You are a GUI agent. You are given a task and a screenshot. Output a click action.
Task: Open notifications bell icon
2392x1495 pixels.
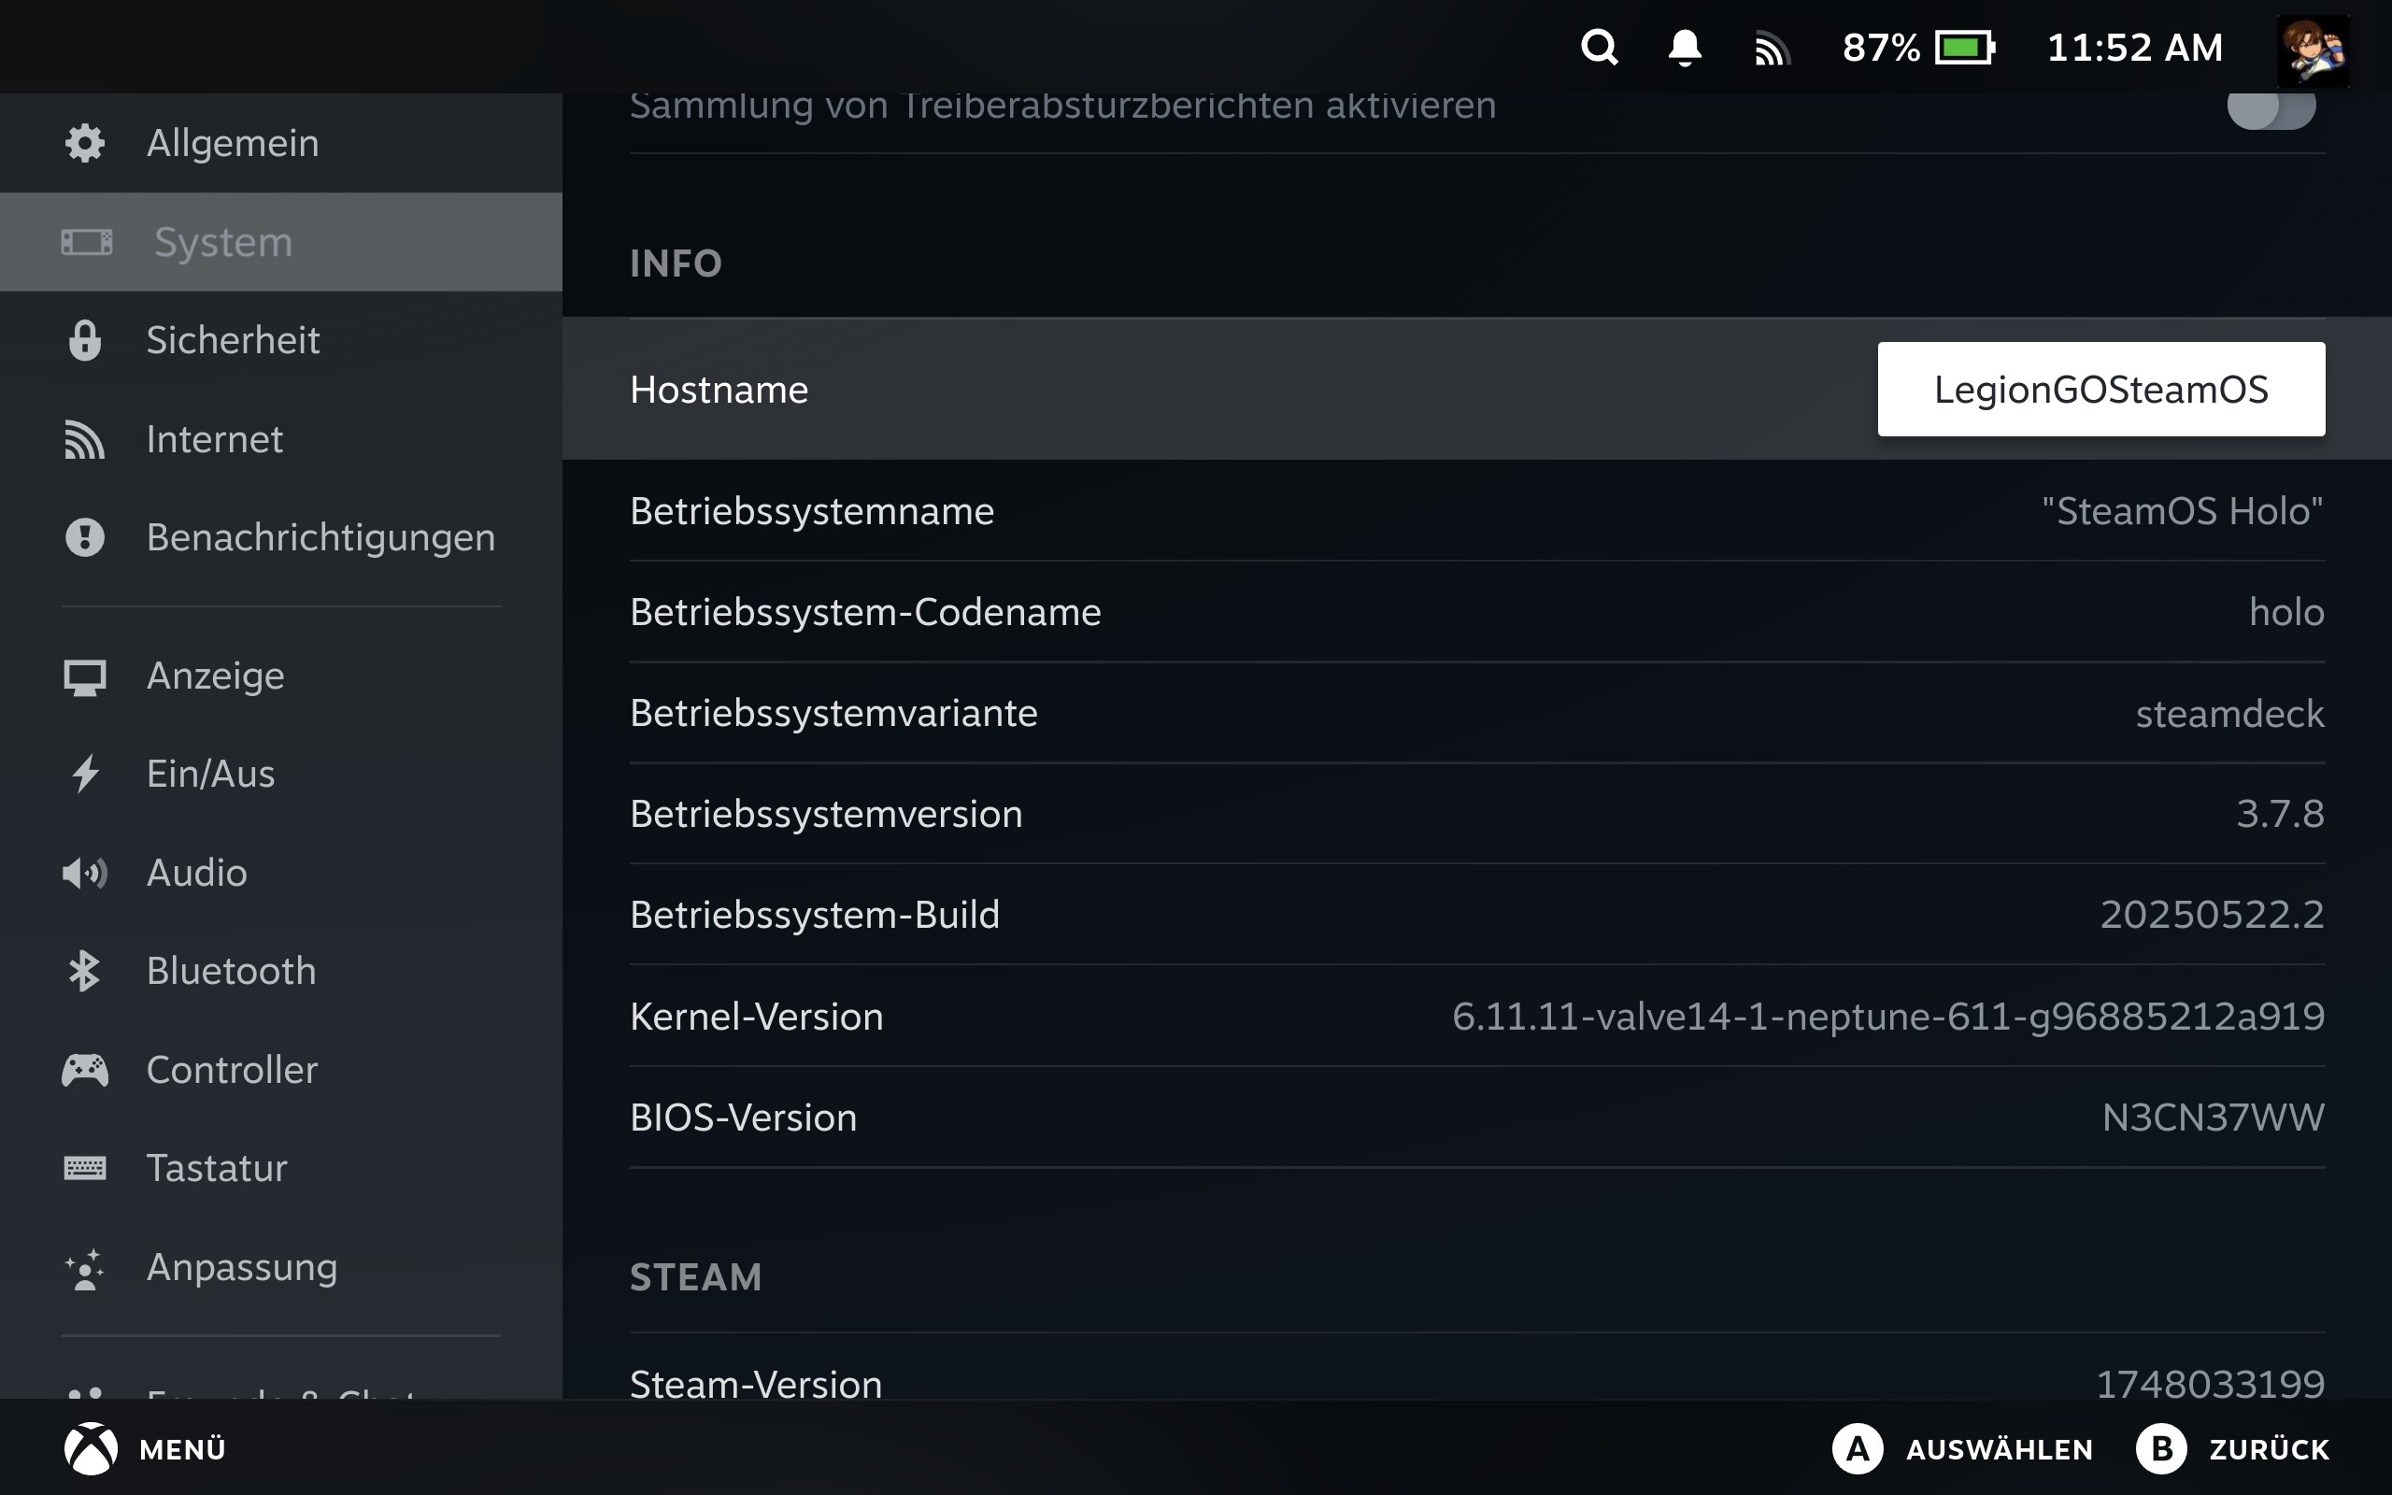coord(1685,48)
